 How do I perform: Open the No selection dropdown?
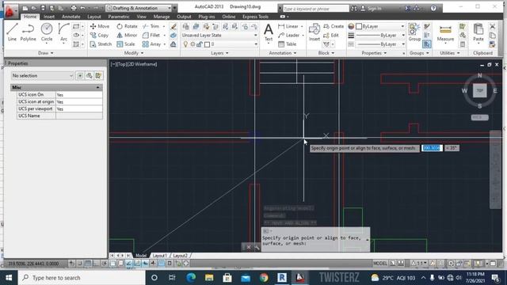pos(43,76)
